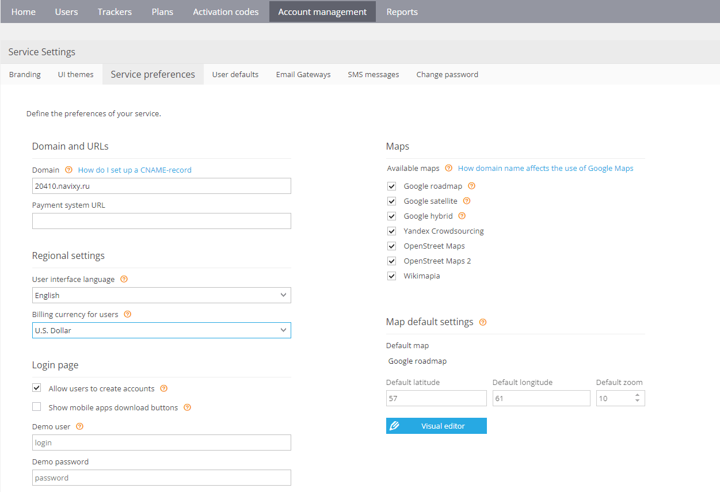Show help for User interface language
Screen dimensions: 720x492
pos(124,279)
